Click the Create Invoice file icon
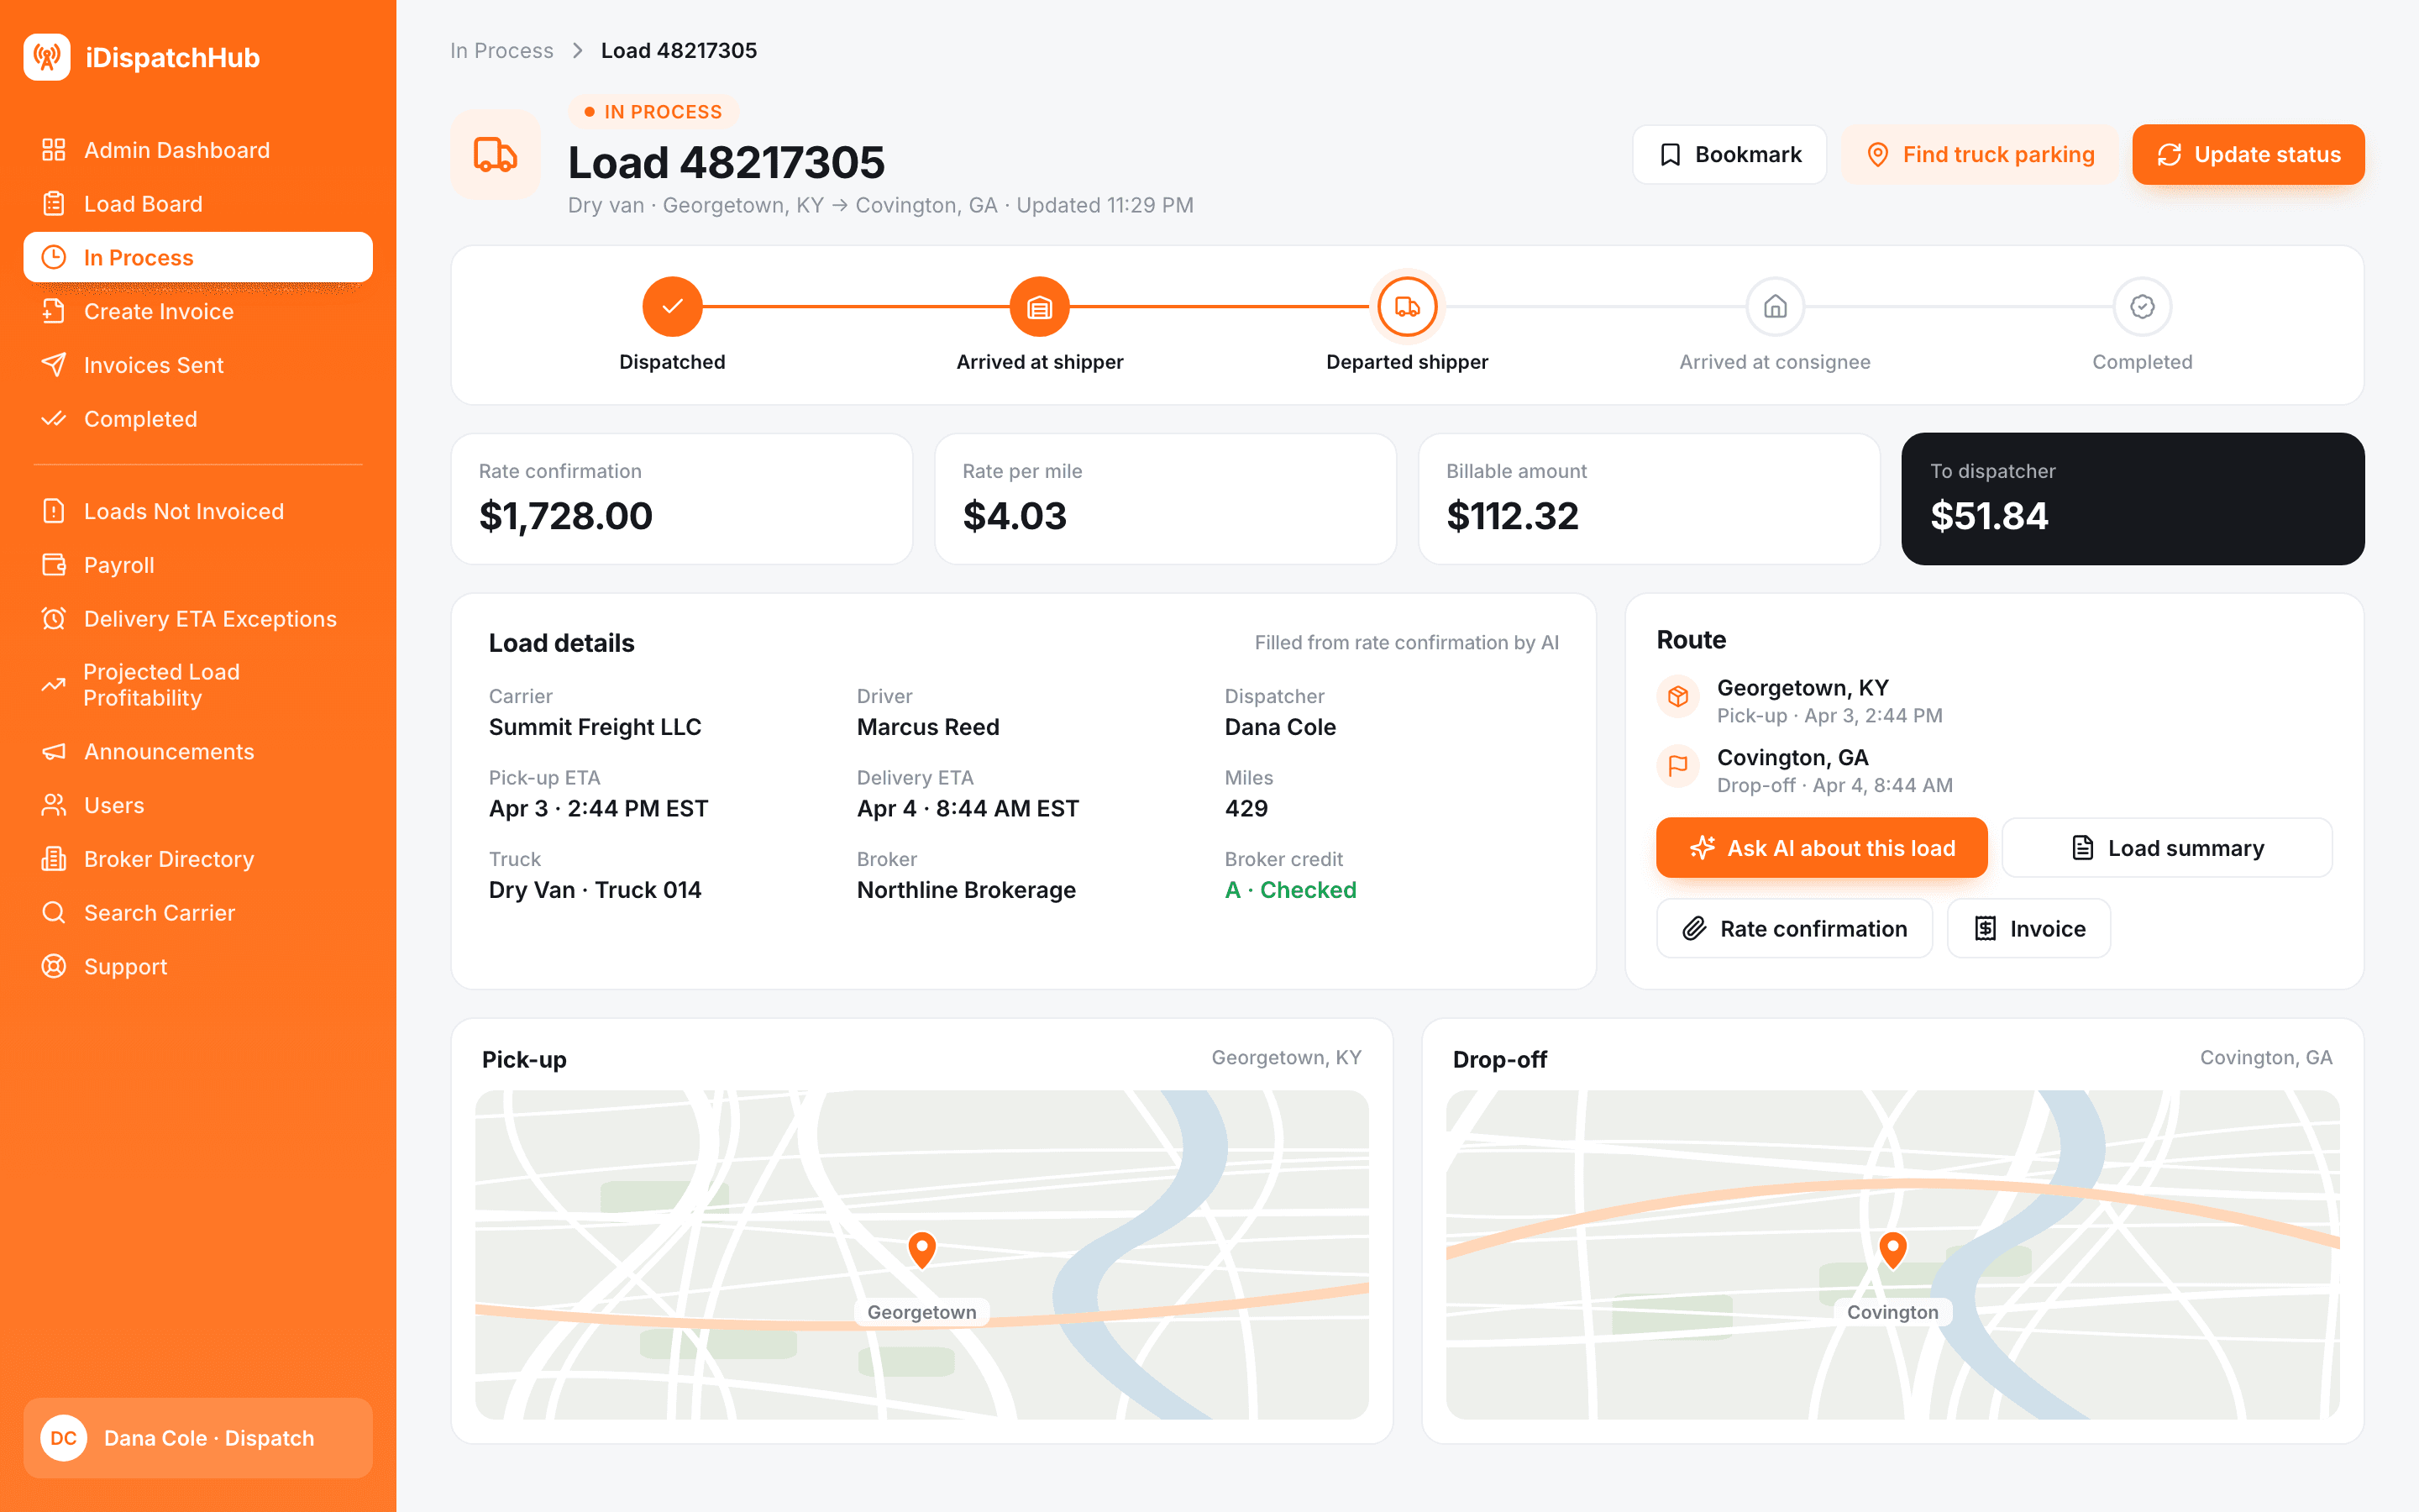 tap(54, 311)
